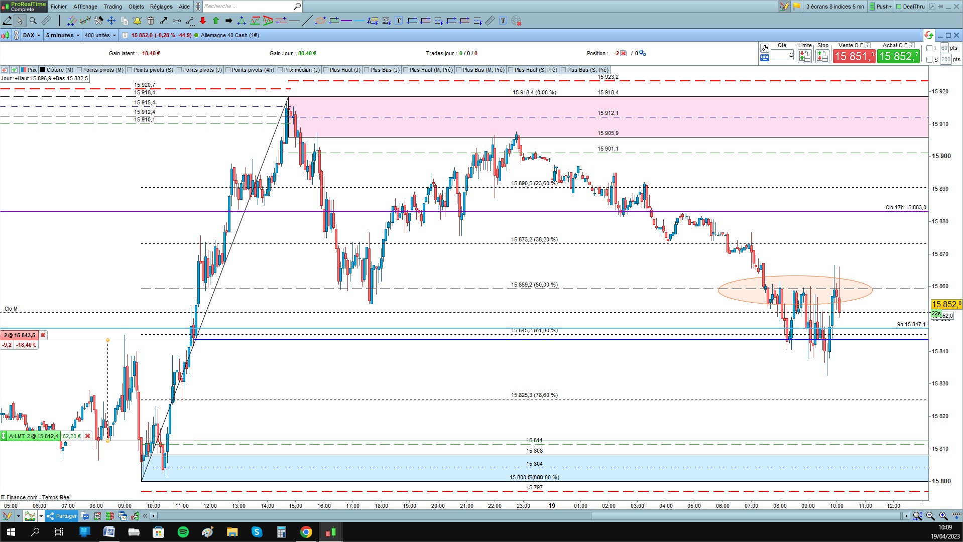Viewport: 963px width, 542px height.
Task: Click the Qté quantity input field
Action: [782, 55]
